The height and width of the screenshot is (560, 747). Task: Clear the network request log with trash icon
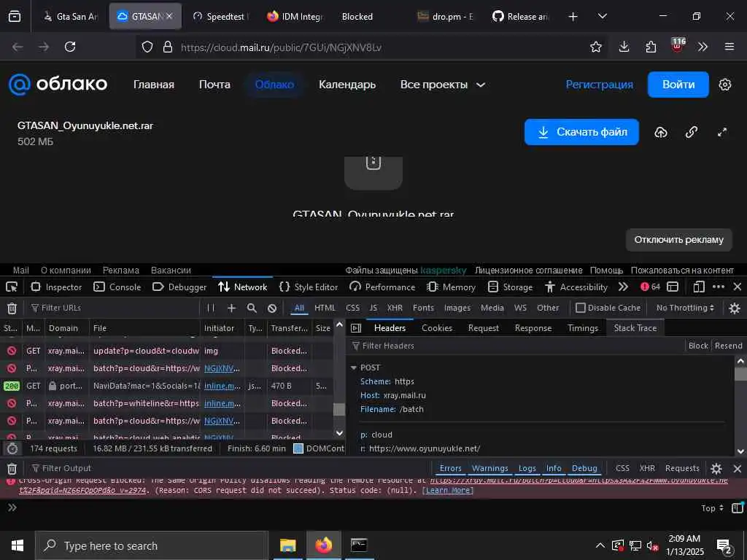(x=12, y=308)
